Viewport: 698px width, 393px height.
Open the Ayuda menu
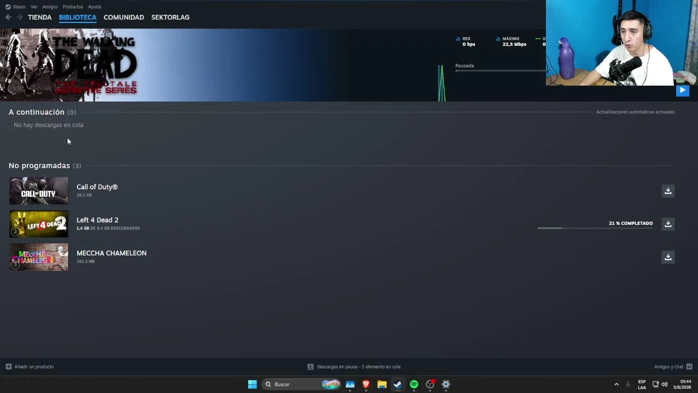94,7
